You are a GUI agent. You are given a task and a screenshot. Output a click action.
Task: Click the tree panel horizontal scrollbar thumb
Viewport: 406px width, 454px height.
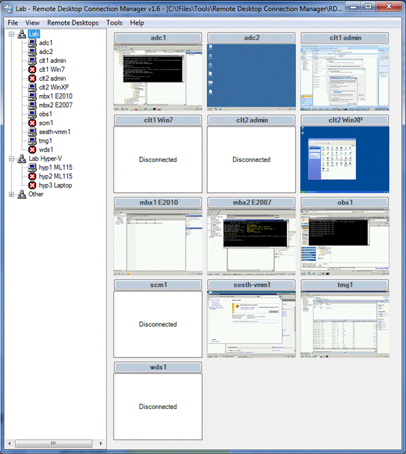53,443
